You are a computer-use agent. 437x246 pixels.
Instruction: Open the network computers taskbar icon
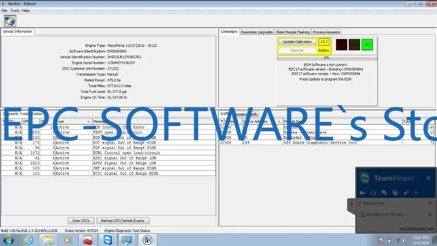[x=127, y=240]
